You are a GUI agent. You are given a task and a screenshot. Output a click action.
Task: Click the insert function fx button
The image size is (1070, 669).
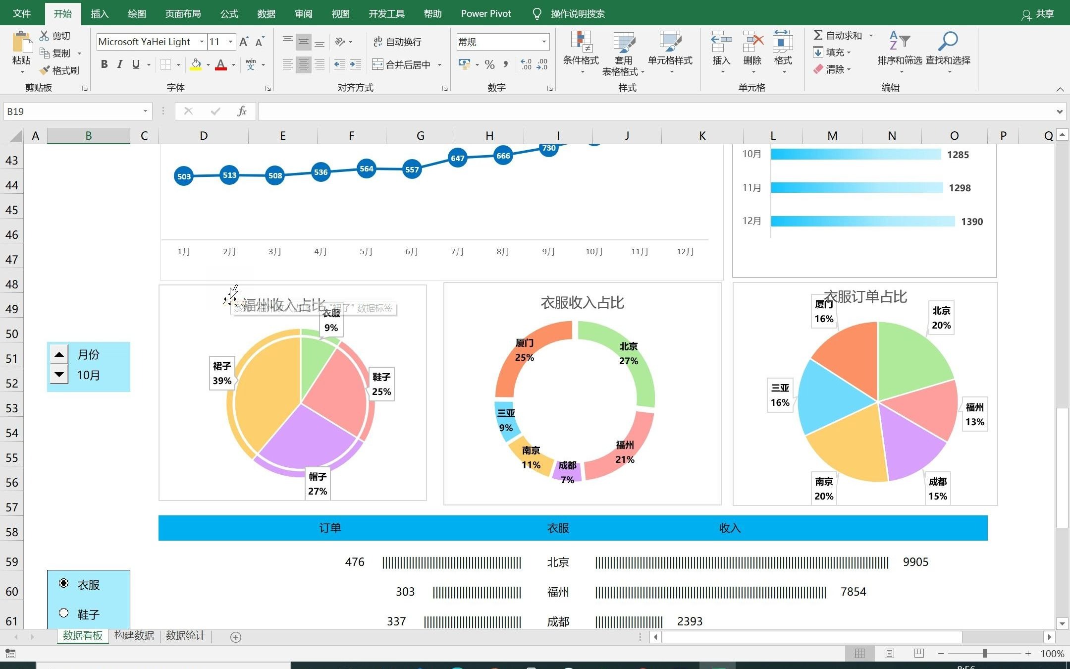click(x=242, y=111)
